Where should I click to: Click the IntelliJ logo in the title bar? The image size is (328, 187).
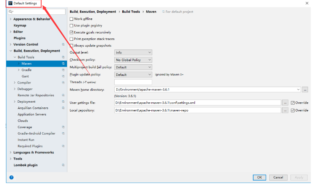click(10, 3)
